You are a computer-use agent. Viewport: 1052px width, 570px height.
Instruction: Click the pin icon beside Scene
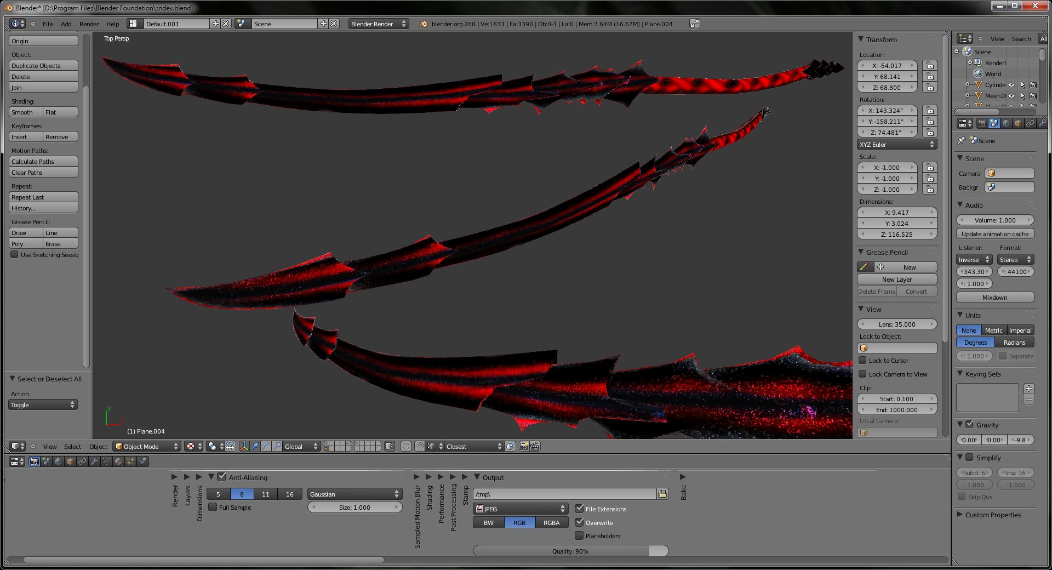962,140
